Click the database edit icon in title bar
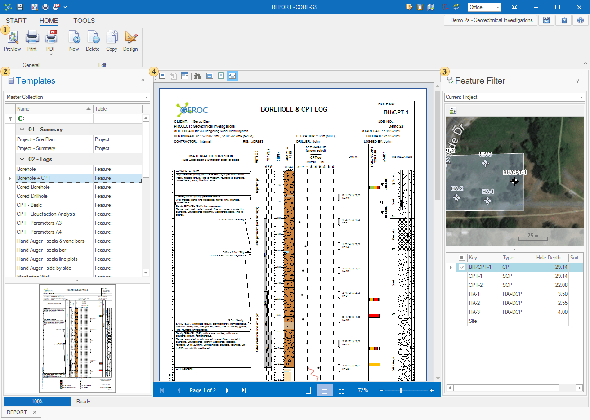Screen dimensions: 590x420 coord(409,7)
